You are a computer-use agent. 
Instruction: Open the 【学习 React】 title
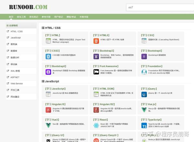(101, 120)
